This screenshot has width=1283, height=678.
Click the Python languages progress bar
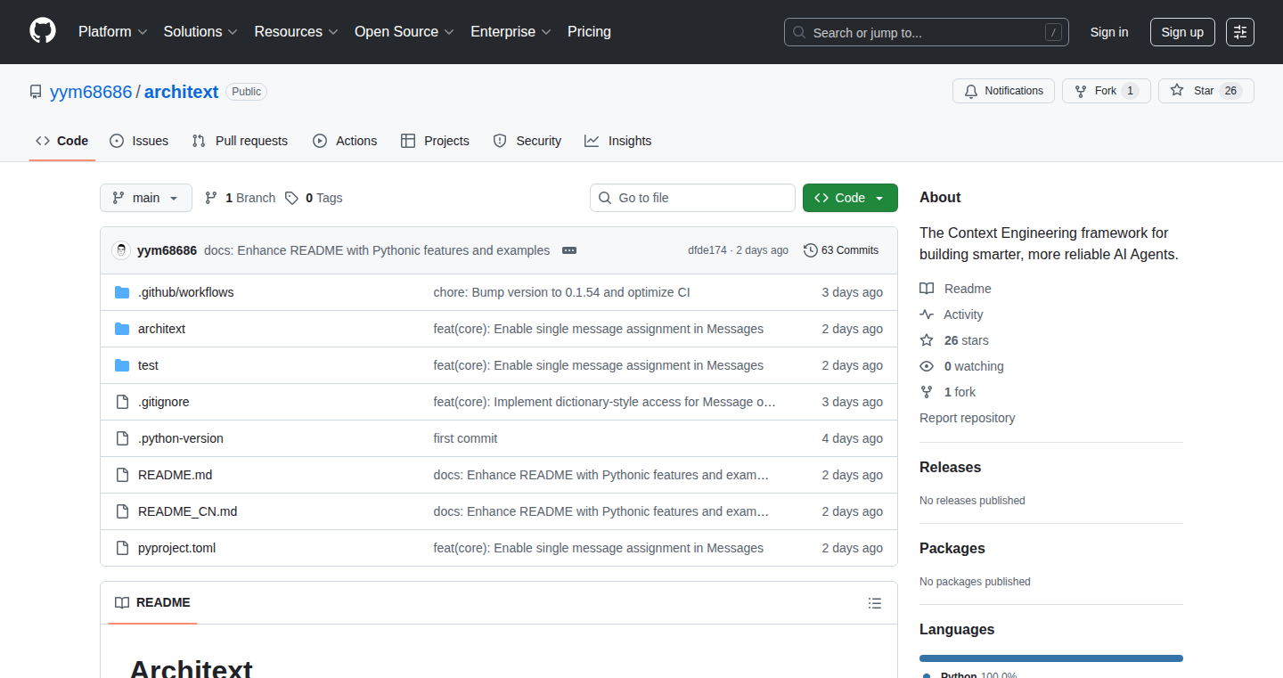1051,658
